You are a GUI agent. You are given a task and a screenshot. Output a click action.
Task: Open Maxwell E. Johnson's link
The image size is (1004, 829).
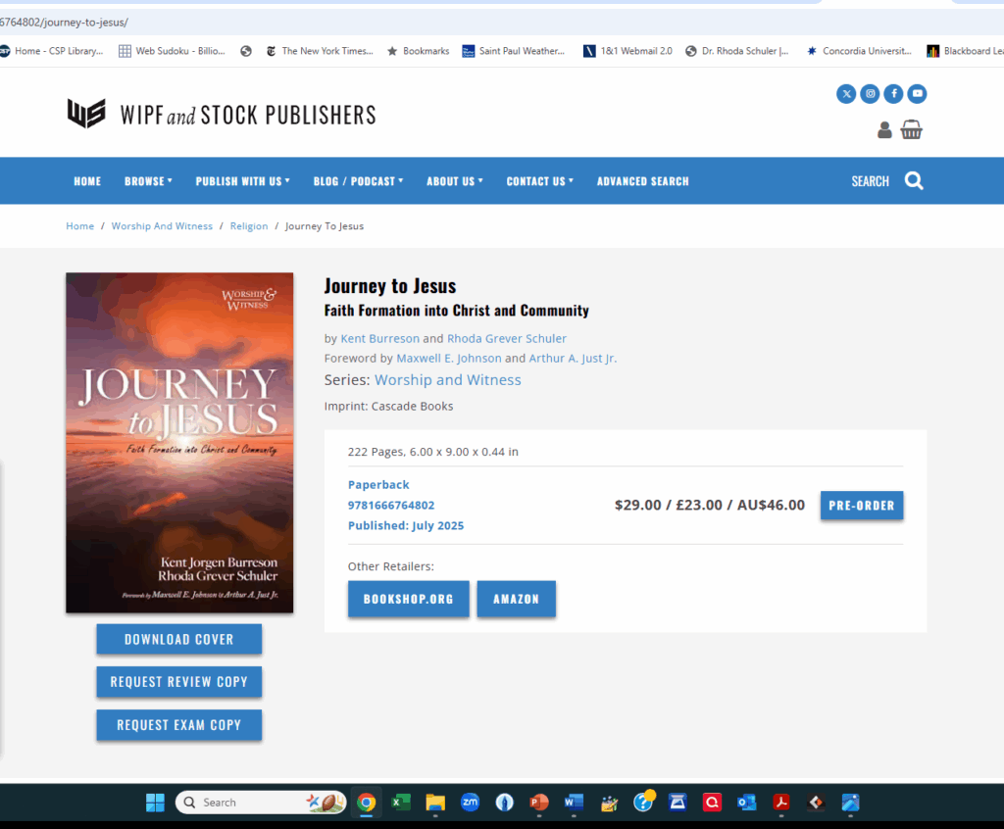pyautogui.click(x=449, y=359)
